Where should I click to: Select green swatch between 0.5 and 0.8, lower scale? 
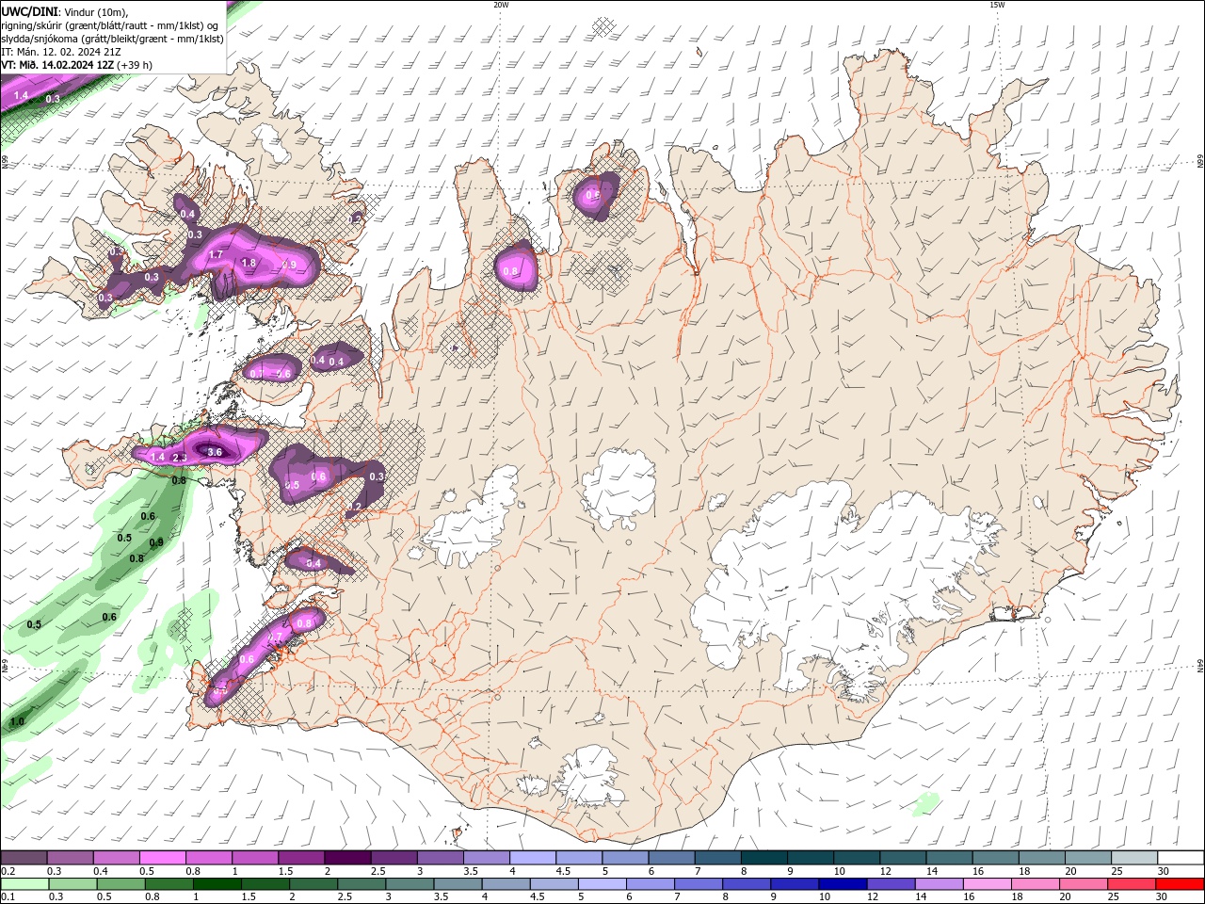[x=120, y=884]
